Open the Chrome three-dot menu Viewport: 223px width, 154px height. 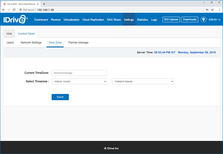(x=219, y=10)
